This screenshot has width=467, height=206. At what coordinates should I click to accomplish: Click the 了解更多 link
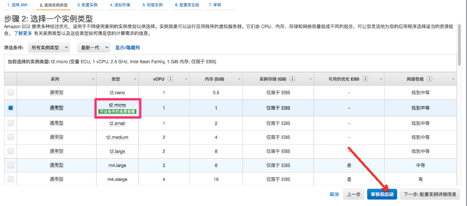(23, 34)
